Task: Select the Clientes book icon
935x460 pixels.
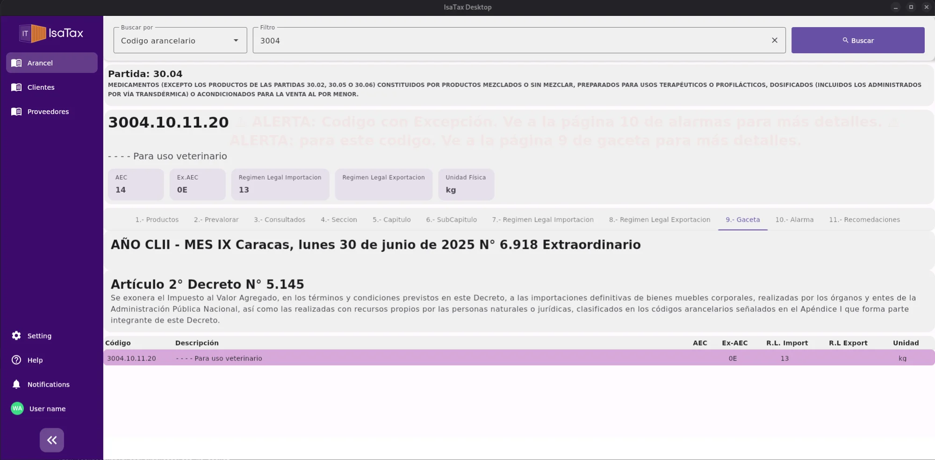Action: coord(16,87)
